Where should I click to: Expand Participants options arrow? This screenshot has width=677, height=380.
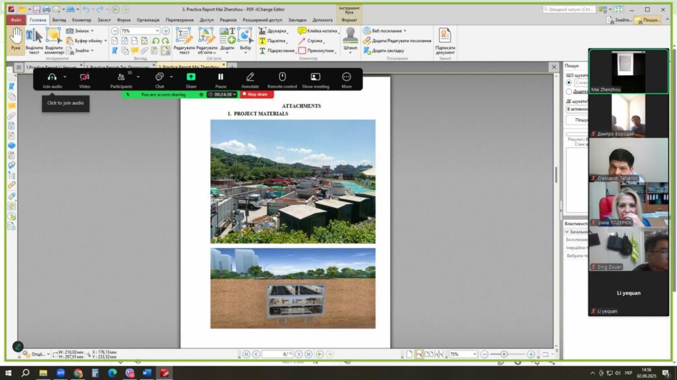point(138,77)
